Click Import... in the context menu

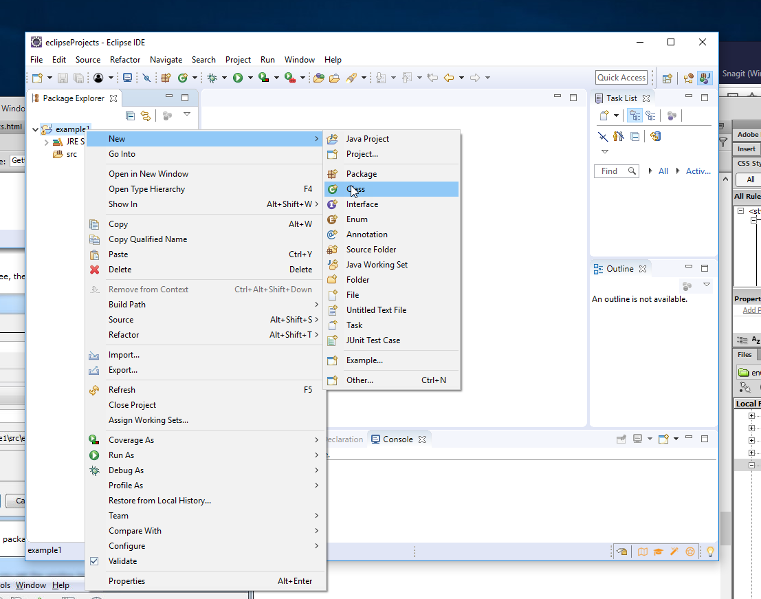(x=206, y=355)
